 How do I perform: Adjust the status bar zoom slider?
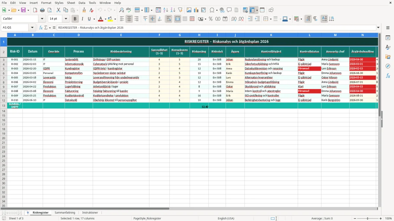[x=367, y=218]
